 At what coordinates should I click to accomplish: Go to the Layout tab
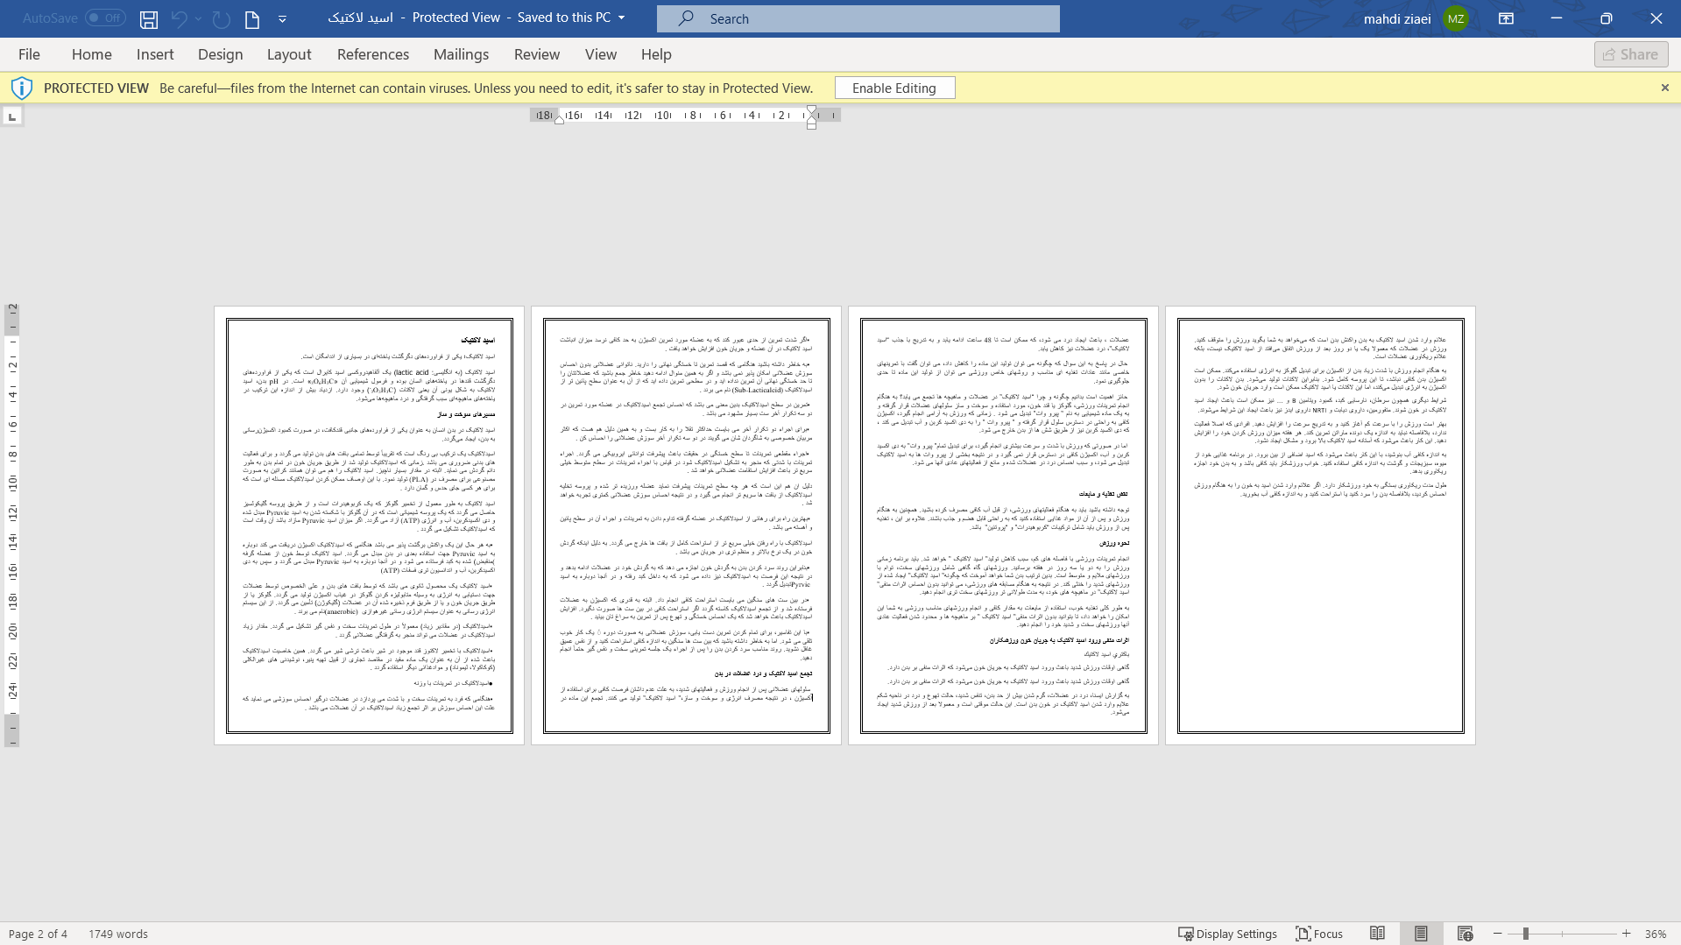click(289, 54)
